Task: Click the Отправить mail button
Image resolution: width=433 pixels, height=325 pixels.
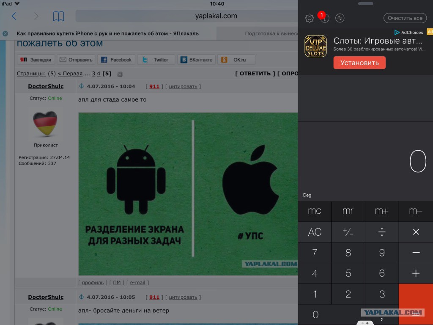Action: point(76,60)
